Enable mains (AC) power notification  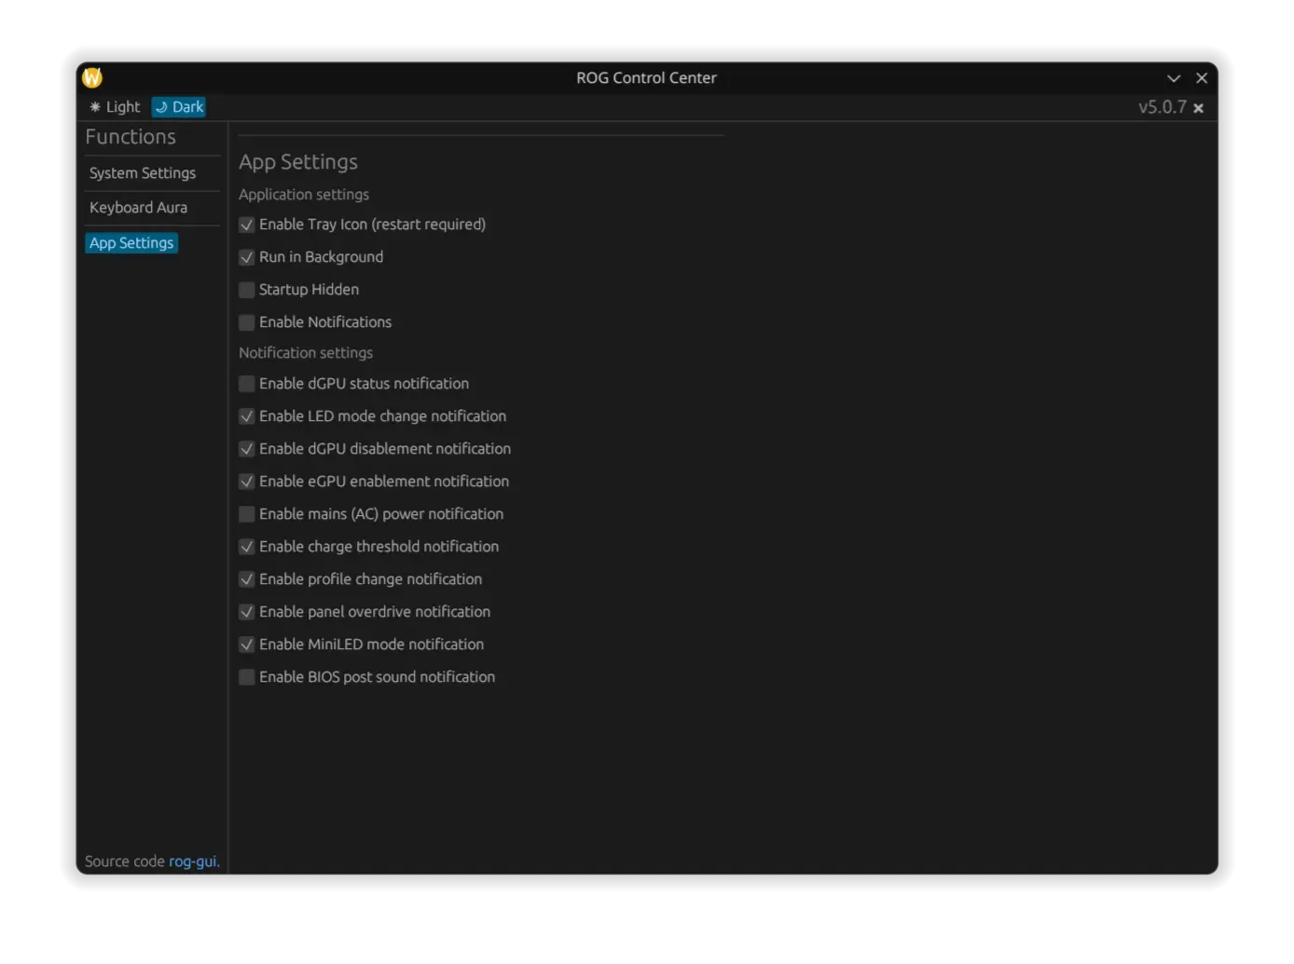coord(247,514)
